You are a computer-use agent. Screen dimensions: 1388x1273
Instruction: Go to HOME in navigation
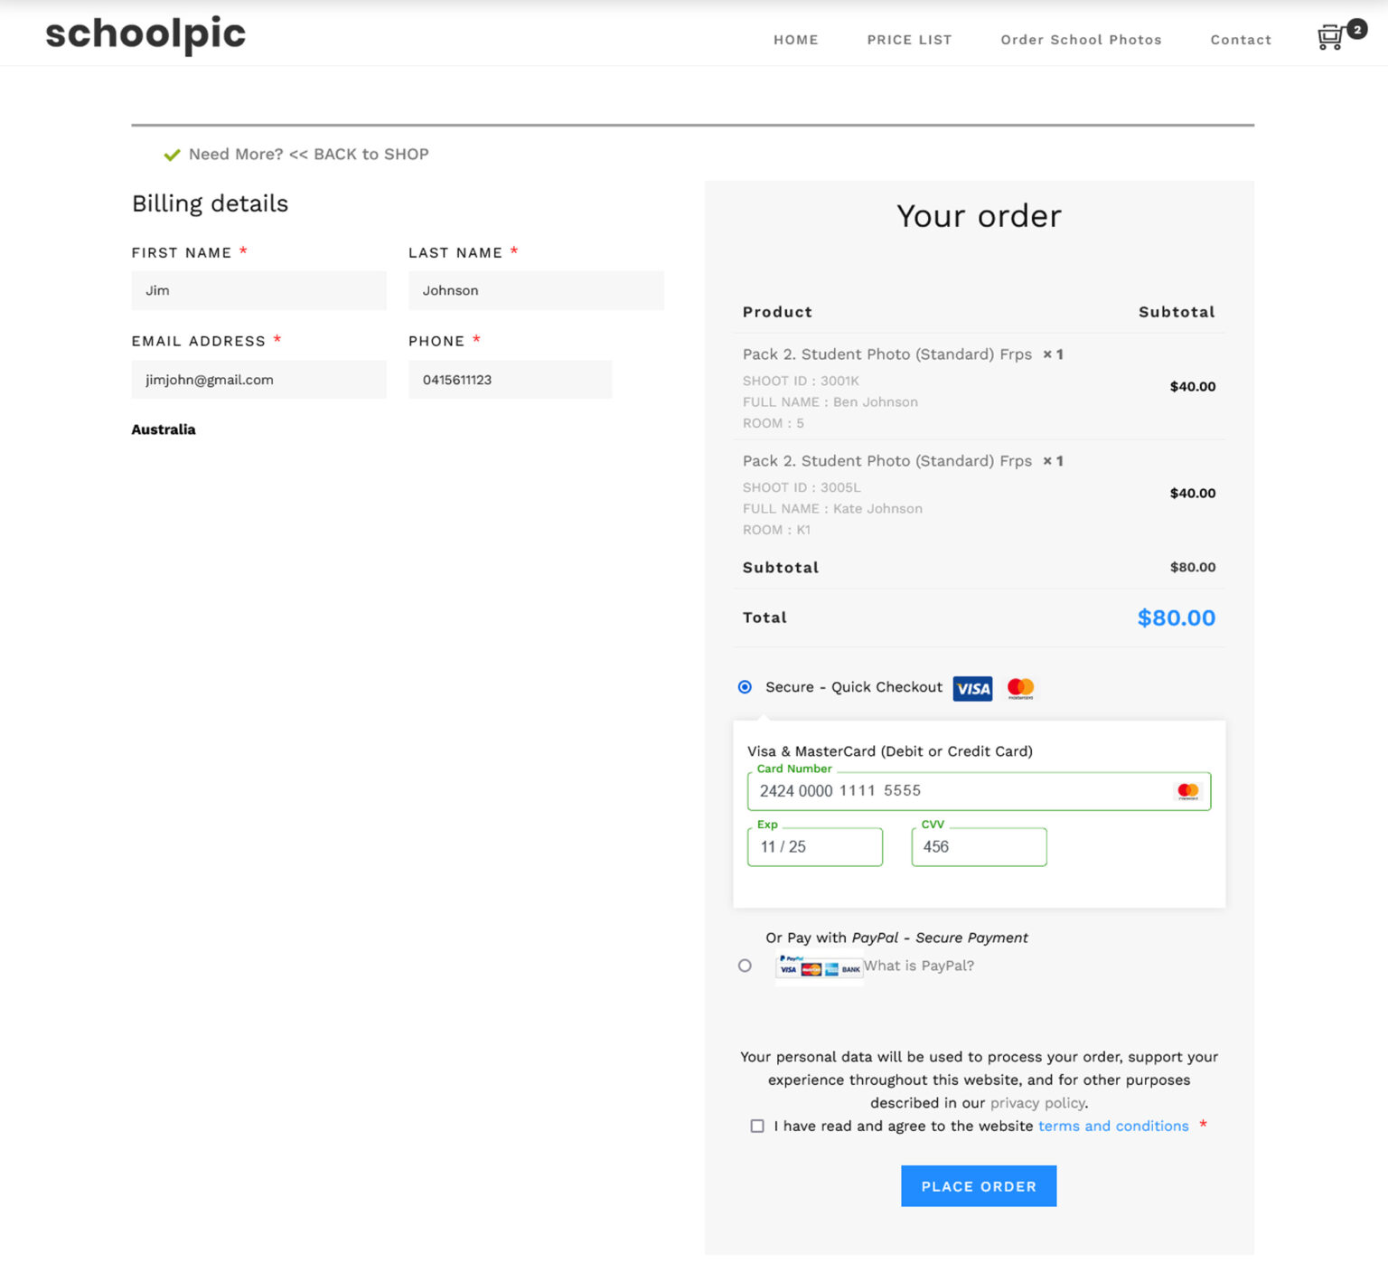[796, 40]
